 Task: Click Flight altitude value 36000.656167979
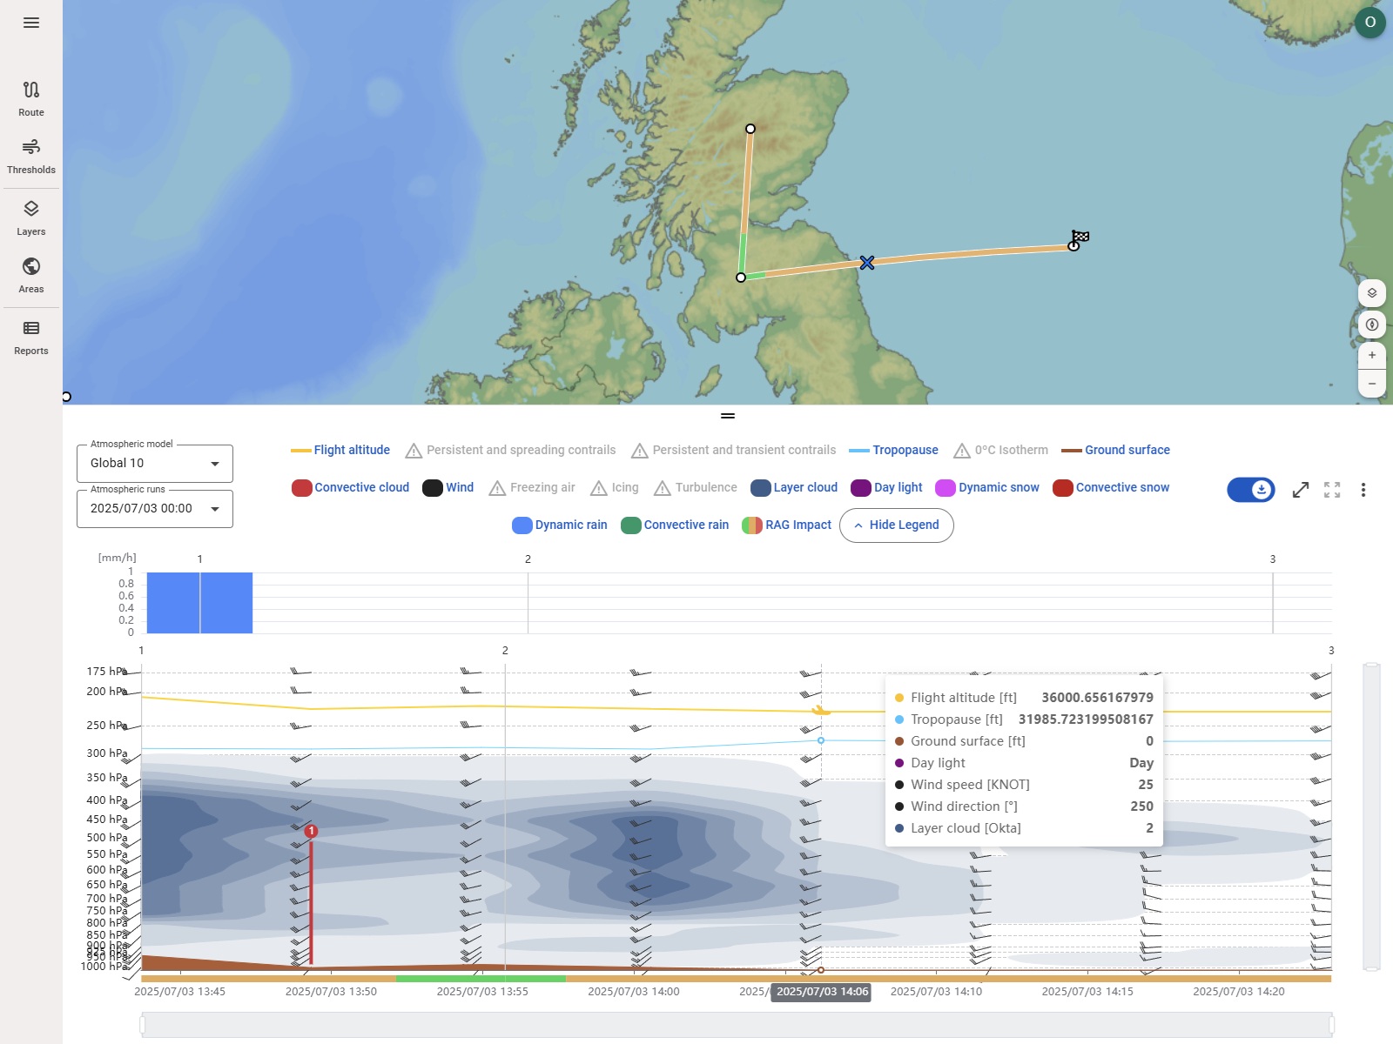click(x=1097, y=698)
